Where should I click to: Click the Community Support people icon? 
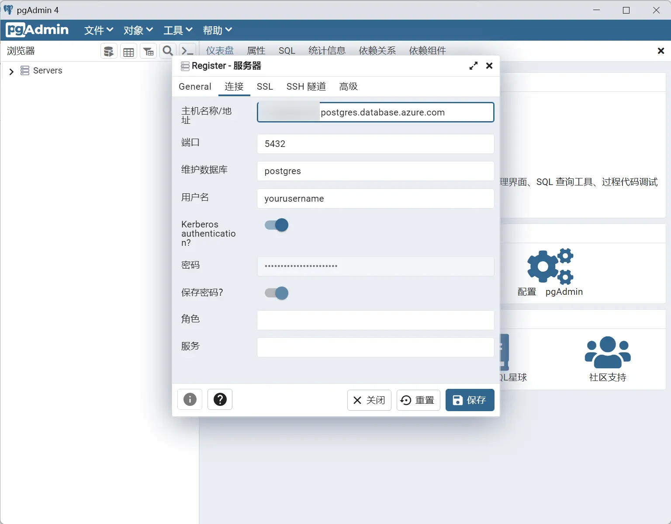point(608,352)
